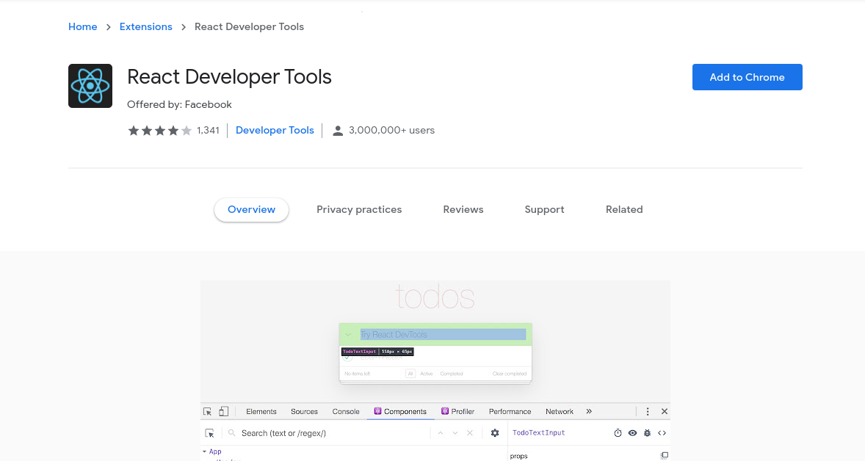This screenshot has height=461, width=865.
Task: Click Clear completed in todos preview
Action: pos(510,374)
